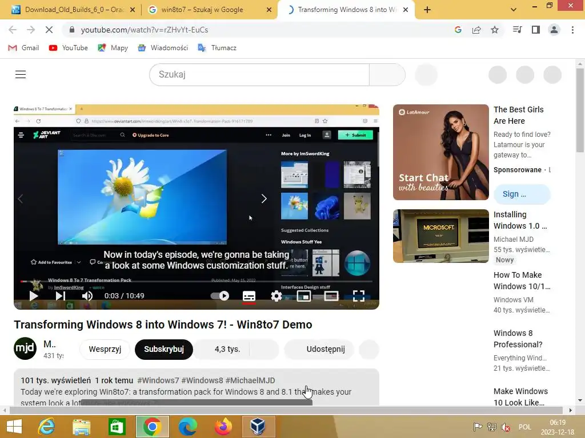
Task: Click the Sign ... ad button
Action: coord(522,194)
